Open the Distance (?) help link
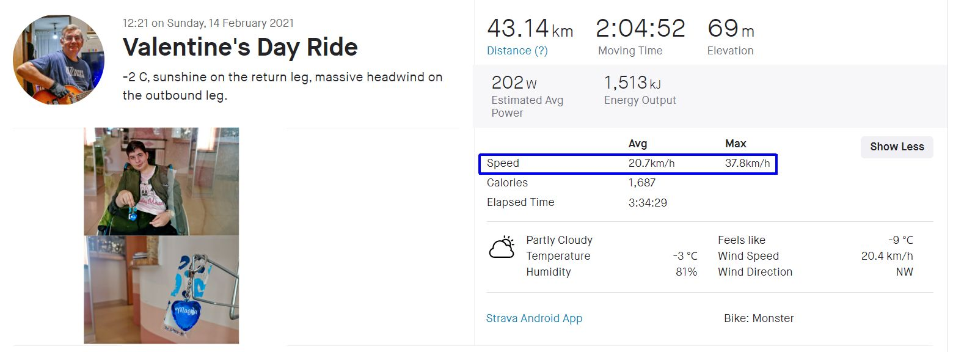The image size is (953, 352). pos(517,51)
